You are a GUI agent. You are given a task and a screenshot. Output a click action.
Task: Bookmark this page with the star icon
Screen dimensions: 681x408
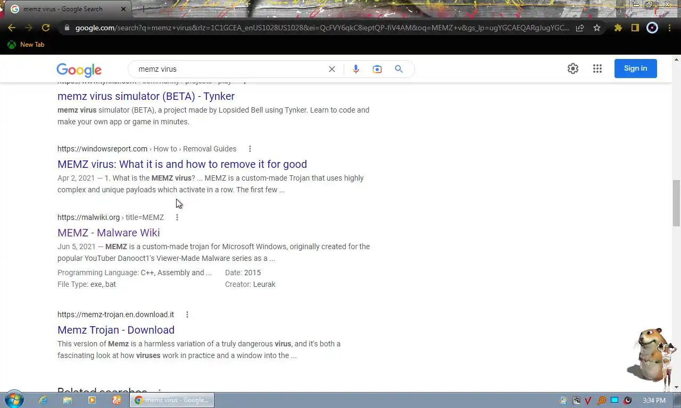click(x=597, y=28)
